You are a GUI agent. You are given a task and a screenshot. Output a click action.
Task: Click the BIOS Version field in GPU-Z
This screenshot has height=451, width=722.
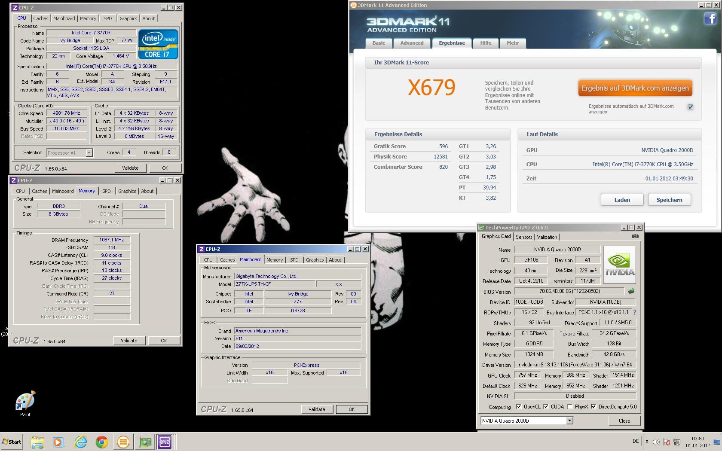pos(569,291)
